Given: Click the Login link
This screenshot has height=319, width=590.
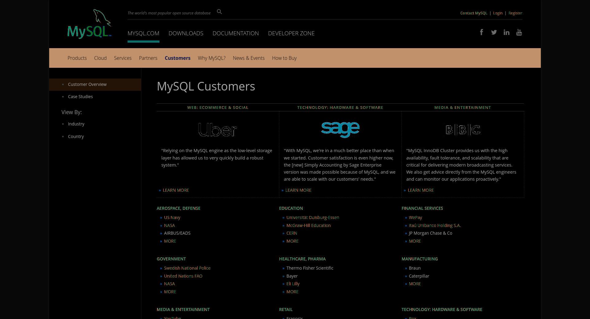Looking at the screenshot, I should point(498,13).
